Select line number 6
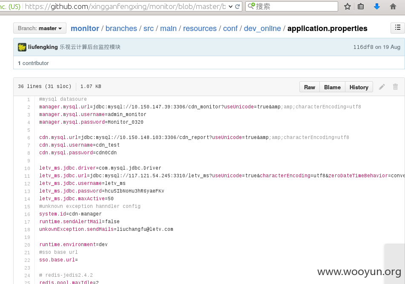This screenshot has height=284, width=405. pos(29,138)
